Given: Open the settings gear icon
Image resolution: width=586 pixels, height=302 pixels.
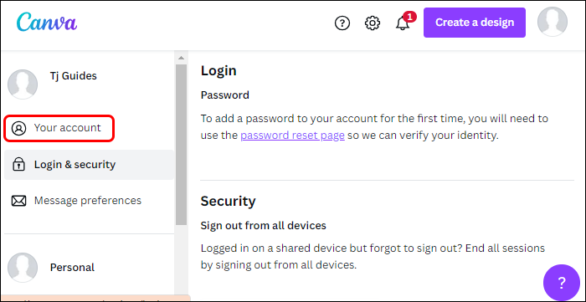Looking at the screenshot, I should (x=373, y=23).
